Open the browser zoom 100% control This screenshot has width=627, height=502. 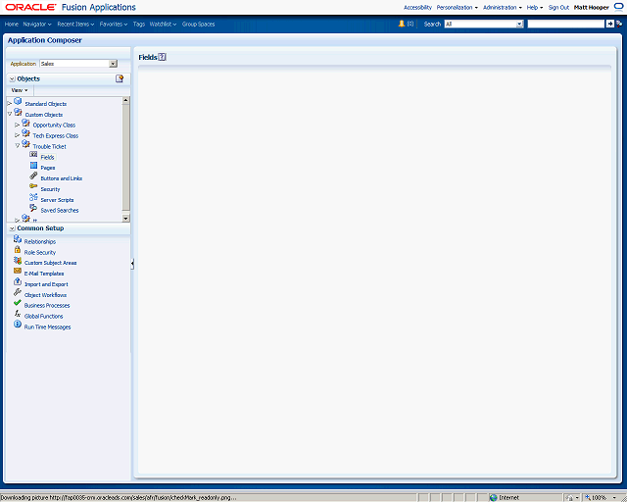tap(601, 497)
